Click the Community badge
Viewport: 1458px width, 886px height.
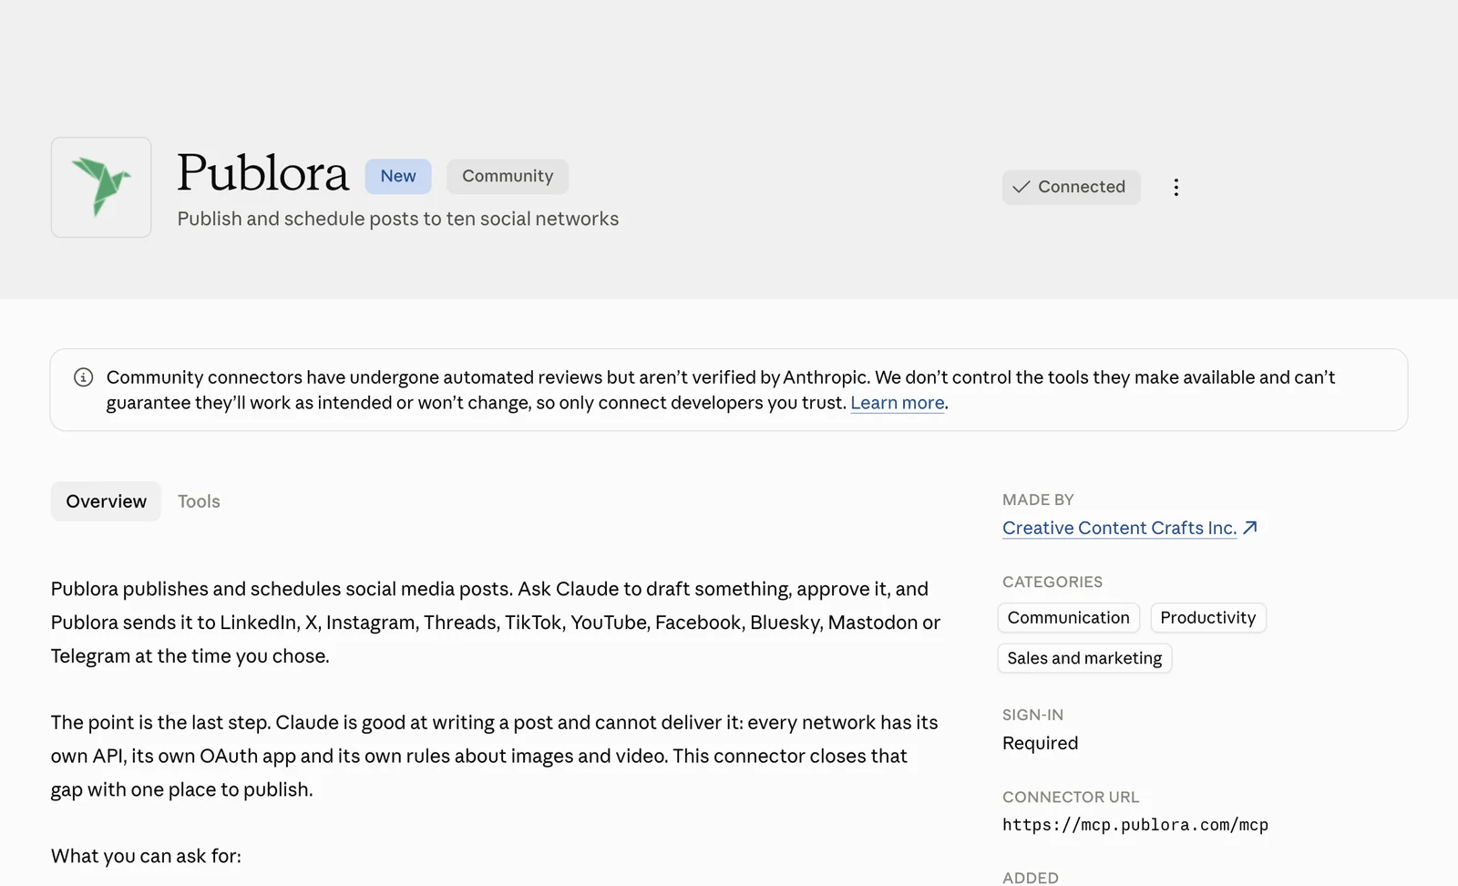point(508,176)
